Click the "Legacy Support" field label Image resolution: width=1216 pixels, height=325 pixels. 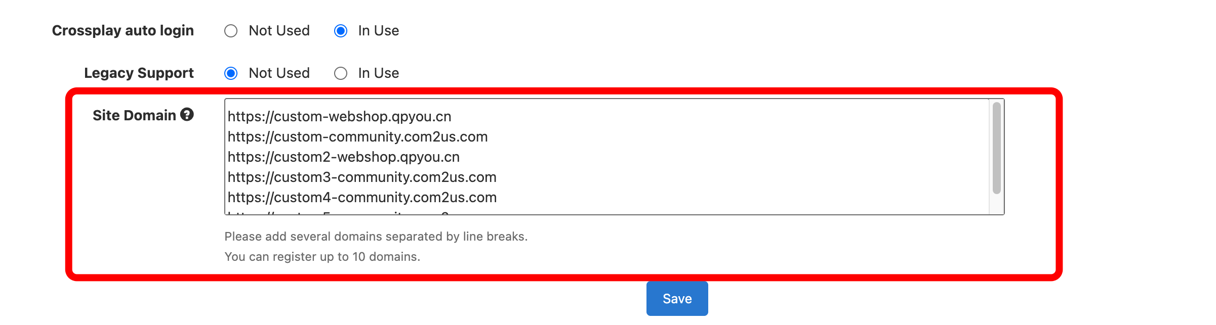pyautogui.click(x=139, y=73)
